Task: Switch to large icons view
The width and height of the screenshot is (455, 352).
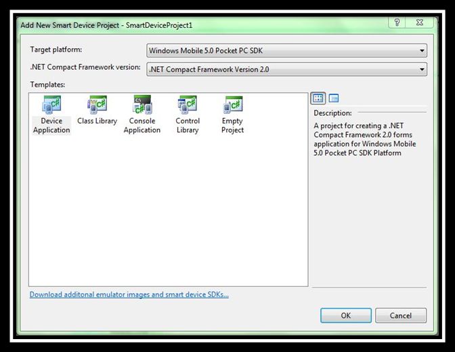Action: pyautogui.click(x=318, y=98)
